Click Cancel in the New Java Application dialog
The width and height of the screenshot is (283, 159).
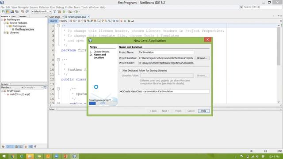coord(191,111)
